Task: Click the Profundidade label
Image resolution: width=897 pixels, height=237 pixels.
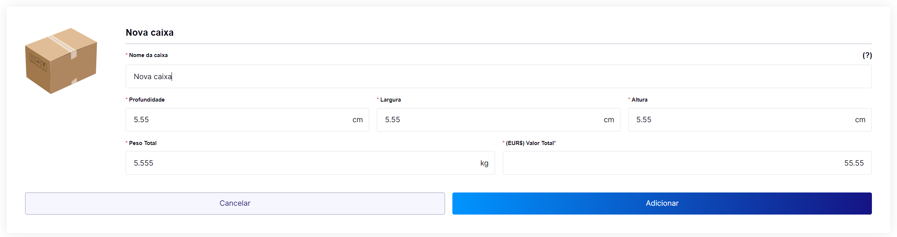Action: coord(146,100)
